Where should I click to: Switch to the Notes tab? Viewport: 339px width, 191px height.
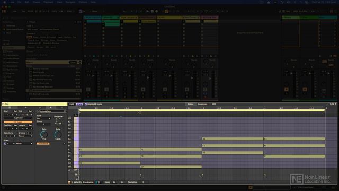190,104
